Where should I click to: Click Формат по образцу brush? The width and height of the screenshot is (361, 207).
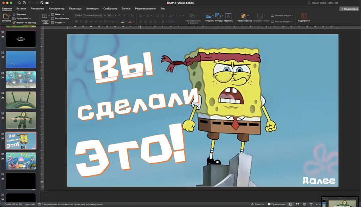pos(14,23)
